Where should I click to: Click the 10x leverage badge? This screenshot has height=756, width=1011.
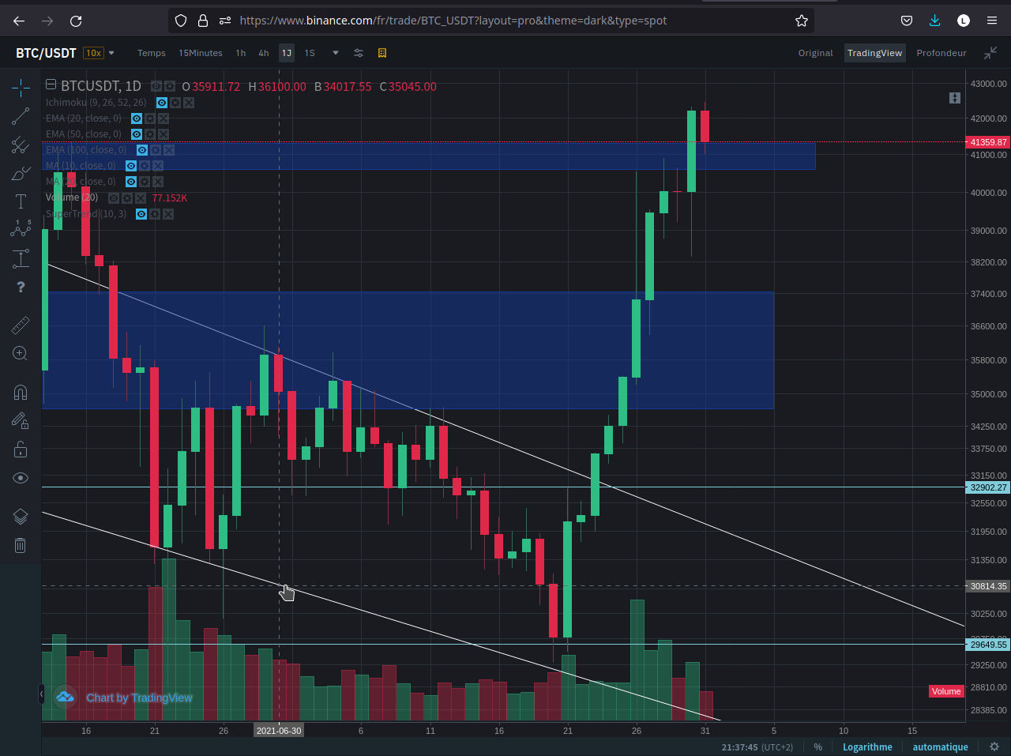click(x=94, y=53)
